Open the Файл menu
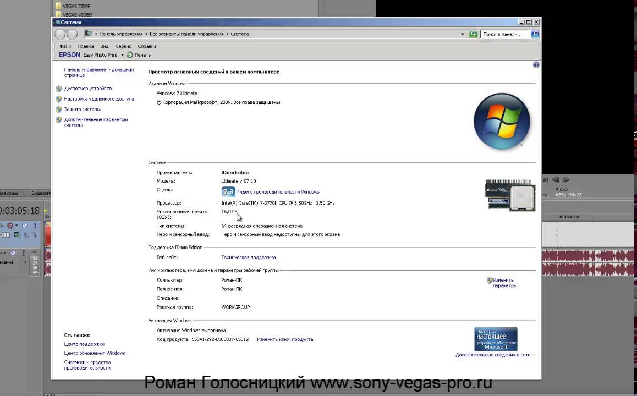Image resolution: width=637 pixels, height=396 pixels. point(65,46)
